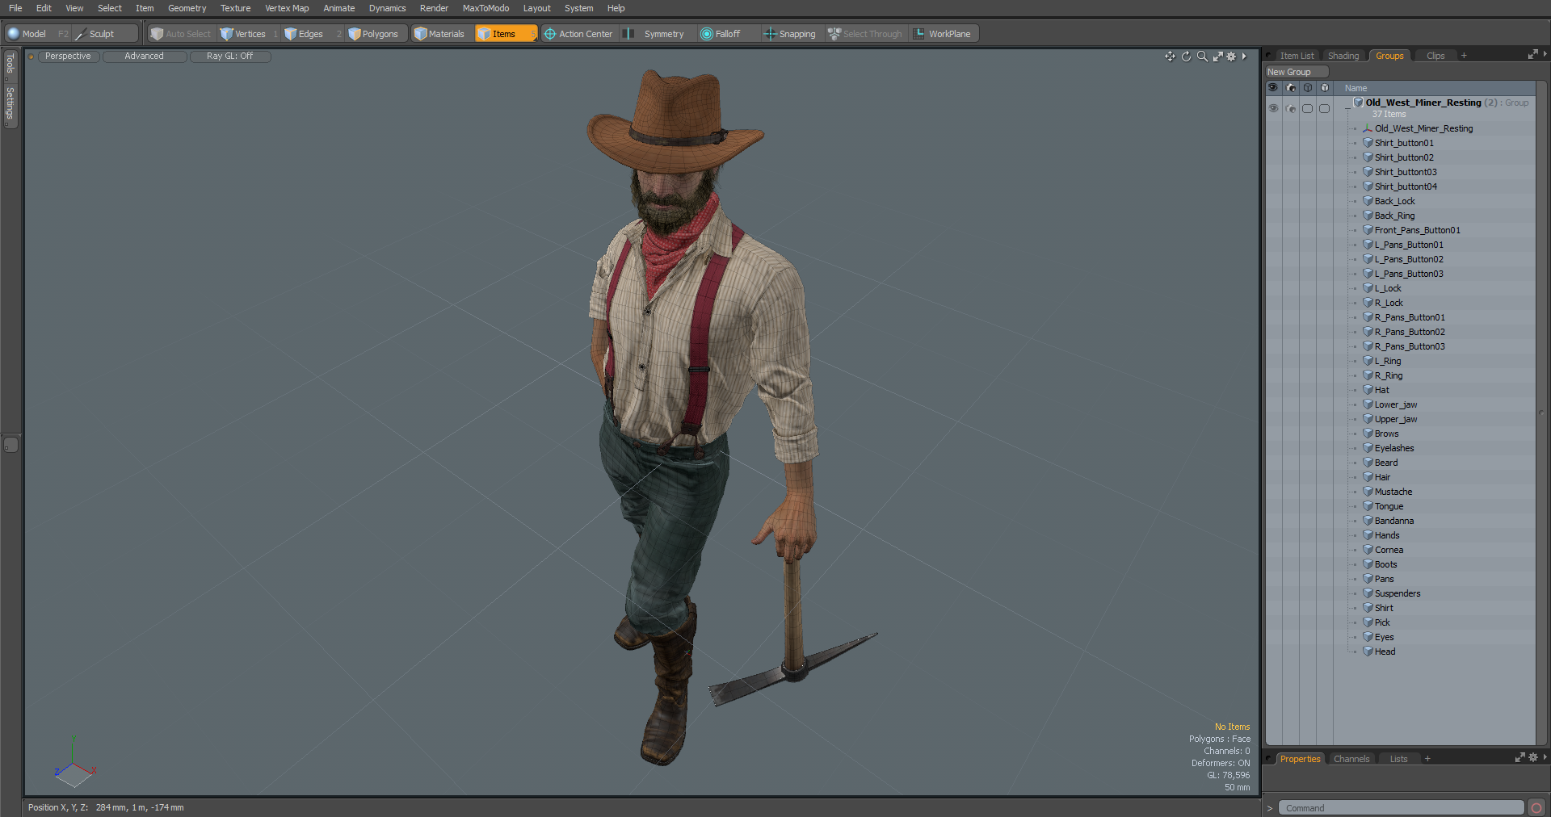Open the Geometry menu
1551x817 pixels.
point(187,8)
